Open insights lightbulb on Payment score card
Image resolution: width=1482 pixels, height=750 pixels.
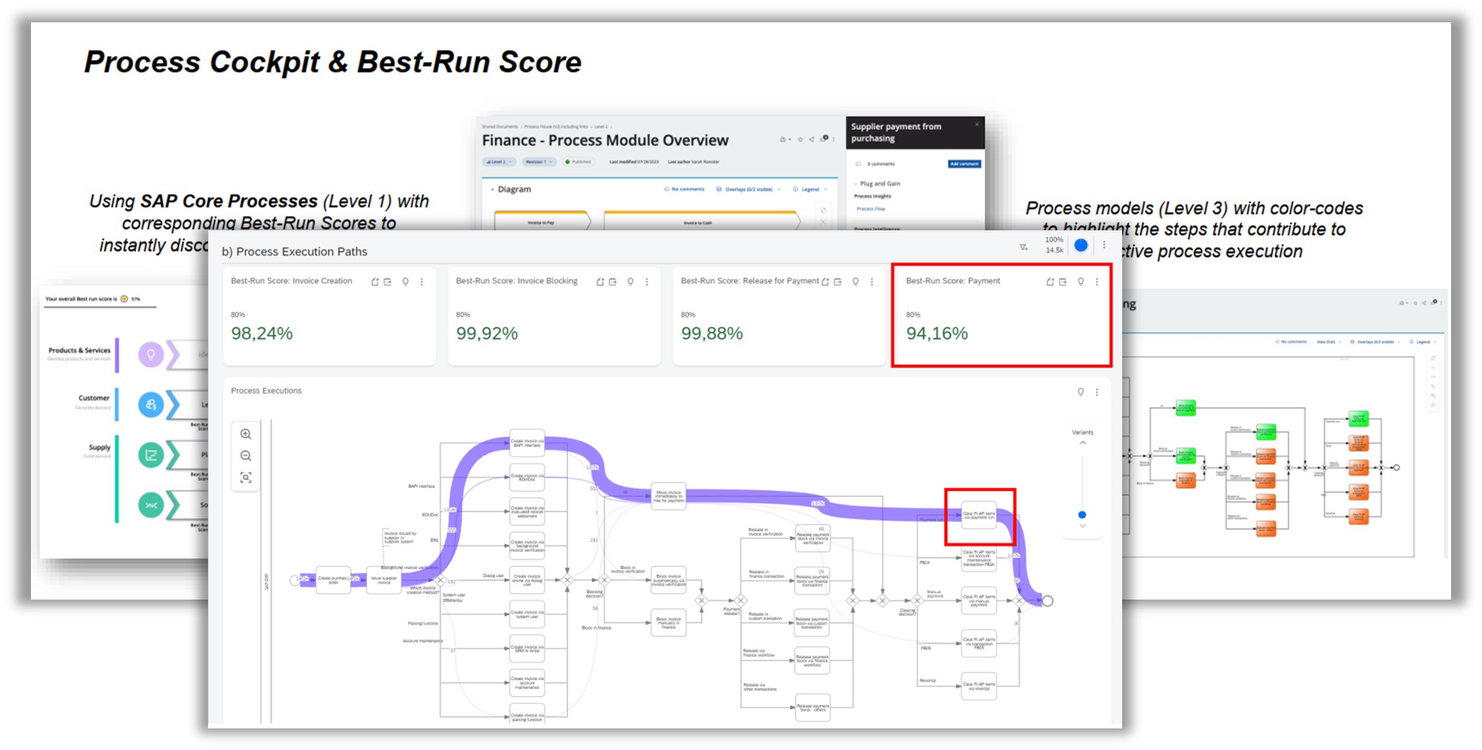click(1080, 281)
